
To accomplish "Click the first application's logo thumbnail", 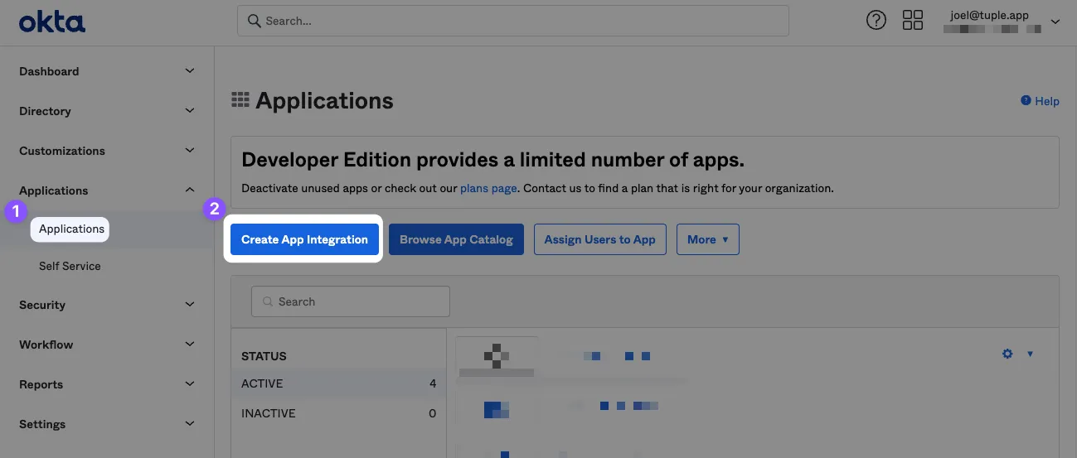I will click(x=497, y=358).
